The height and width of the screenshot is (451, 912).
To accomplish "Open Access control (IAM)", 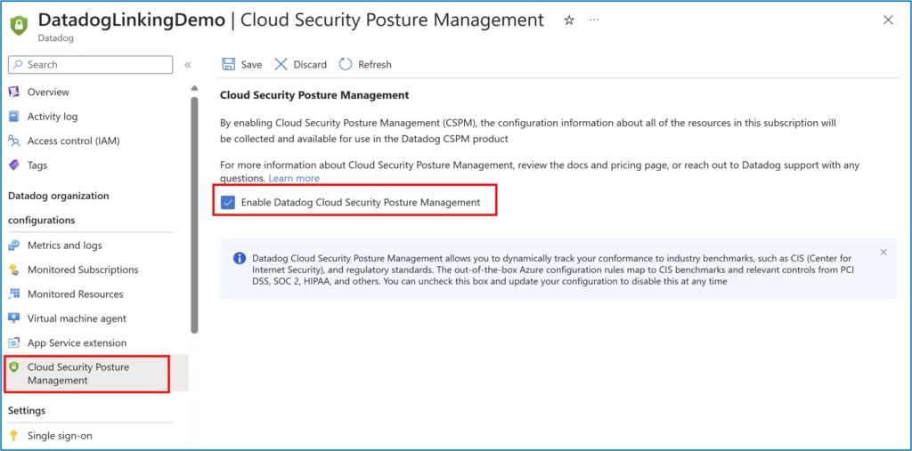I will (x=73, y=141).
